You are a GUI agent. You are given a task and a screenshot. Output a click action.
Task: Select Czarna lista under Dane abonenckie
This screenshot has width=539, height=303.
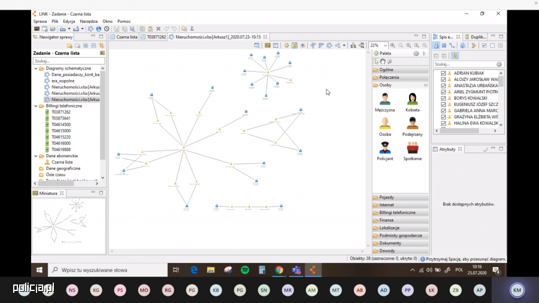[62, 163]
